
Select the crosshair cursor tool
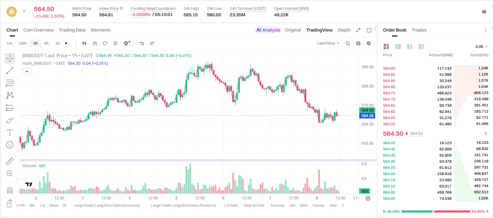[x=10, y=59]
